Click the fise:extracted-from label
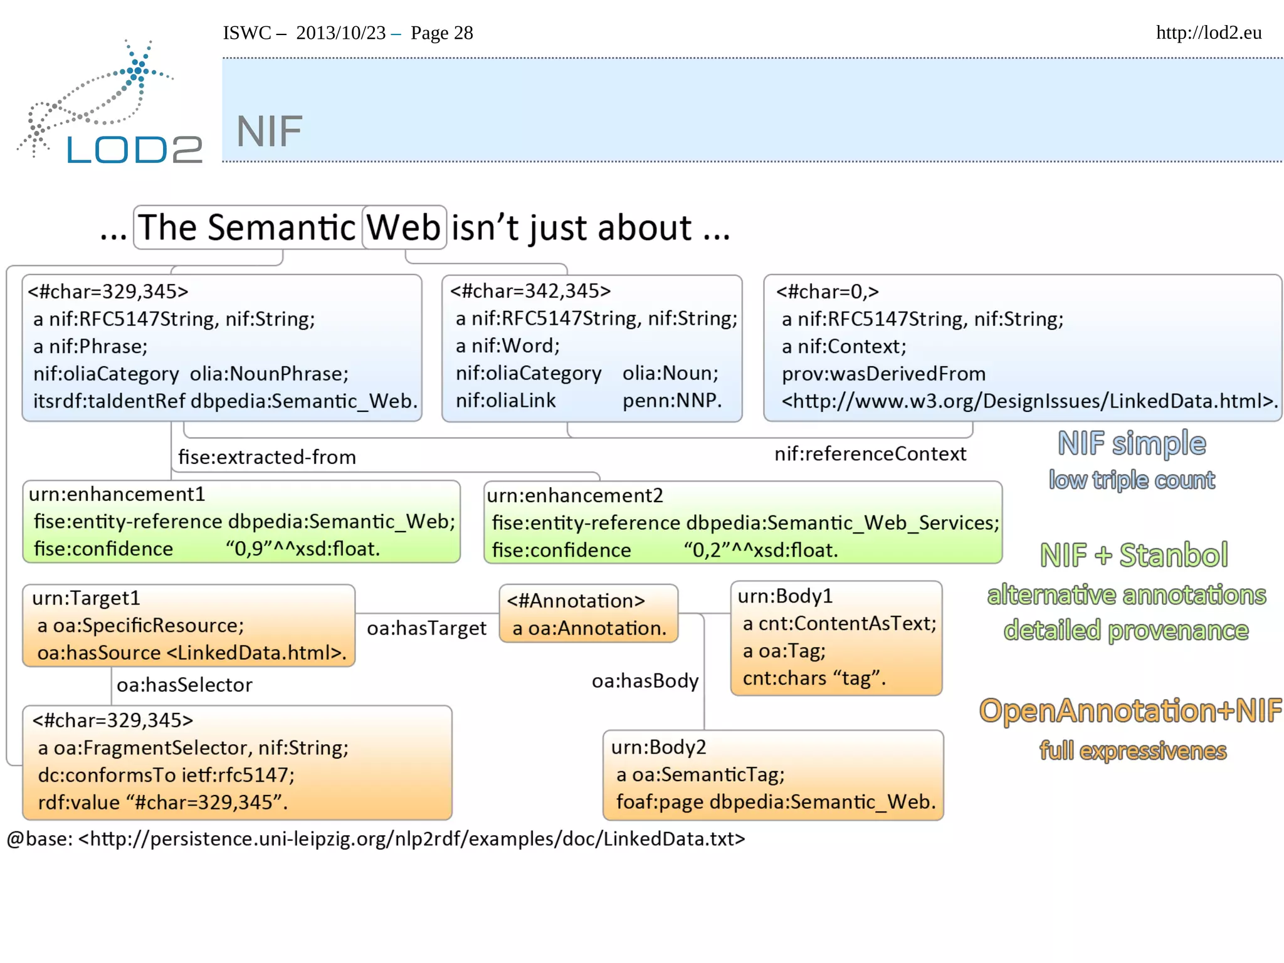The width and height of the screenshot is (1284, 963). coord(267,457)
